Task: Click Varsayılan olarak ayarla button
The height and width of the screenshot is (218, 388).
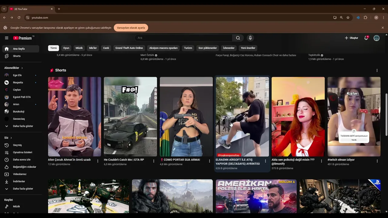Action: (131, 28)
